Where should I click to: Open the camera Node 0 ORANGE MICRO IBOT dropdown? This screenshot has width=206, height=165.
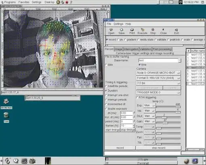(x=158, y=73)
